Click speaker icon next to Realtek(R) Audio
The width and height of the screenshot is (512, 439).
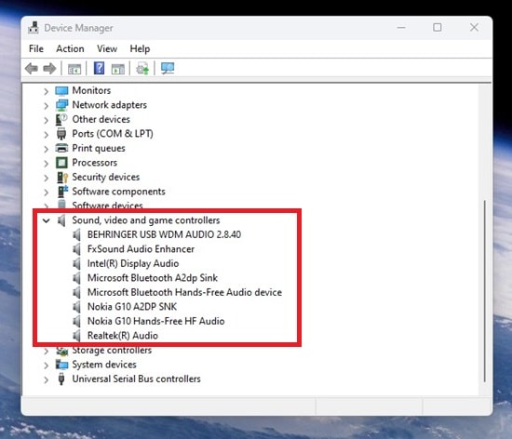pos(77,335)
